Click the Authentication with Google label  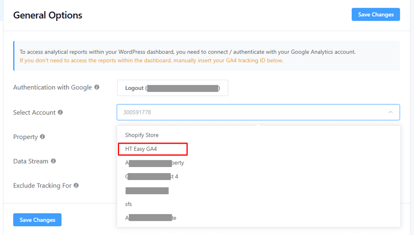click(x=53, y=87)
